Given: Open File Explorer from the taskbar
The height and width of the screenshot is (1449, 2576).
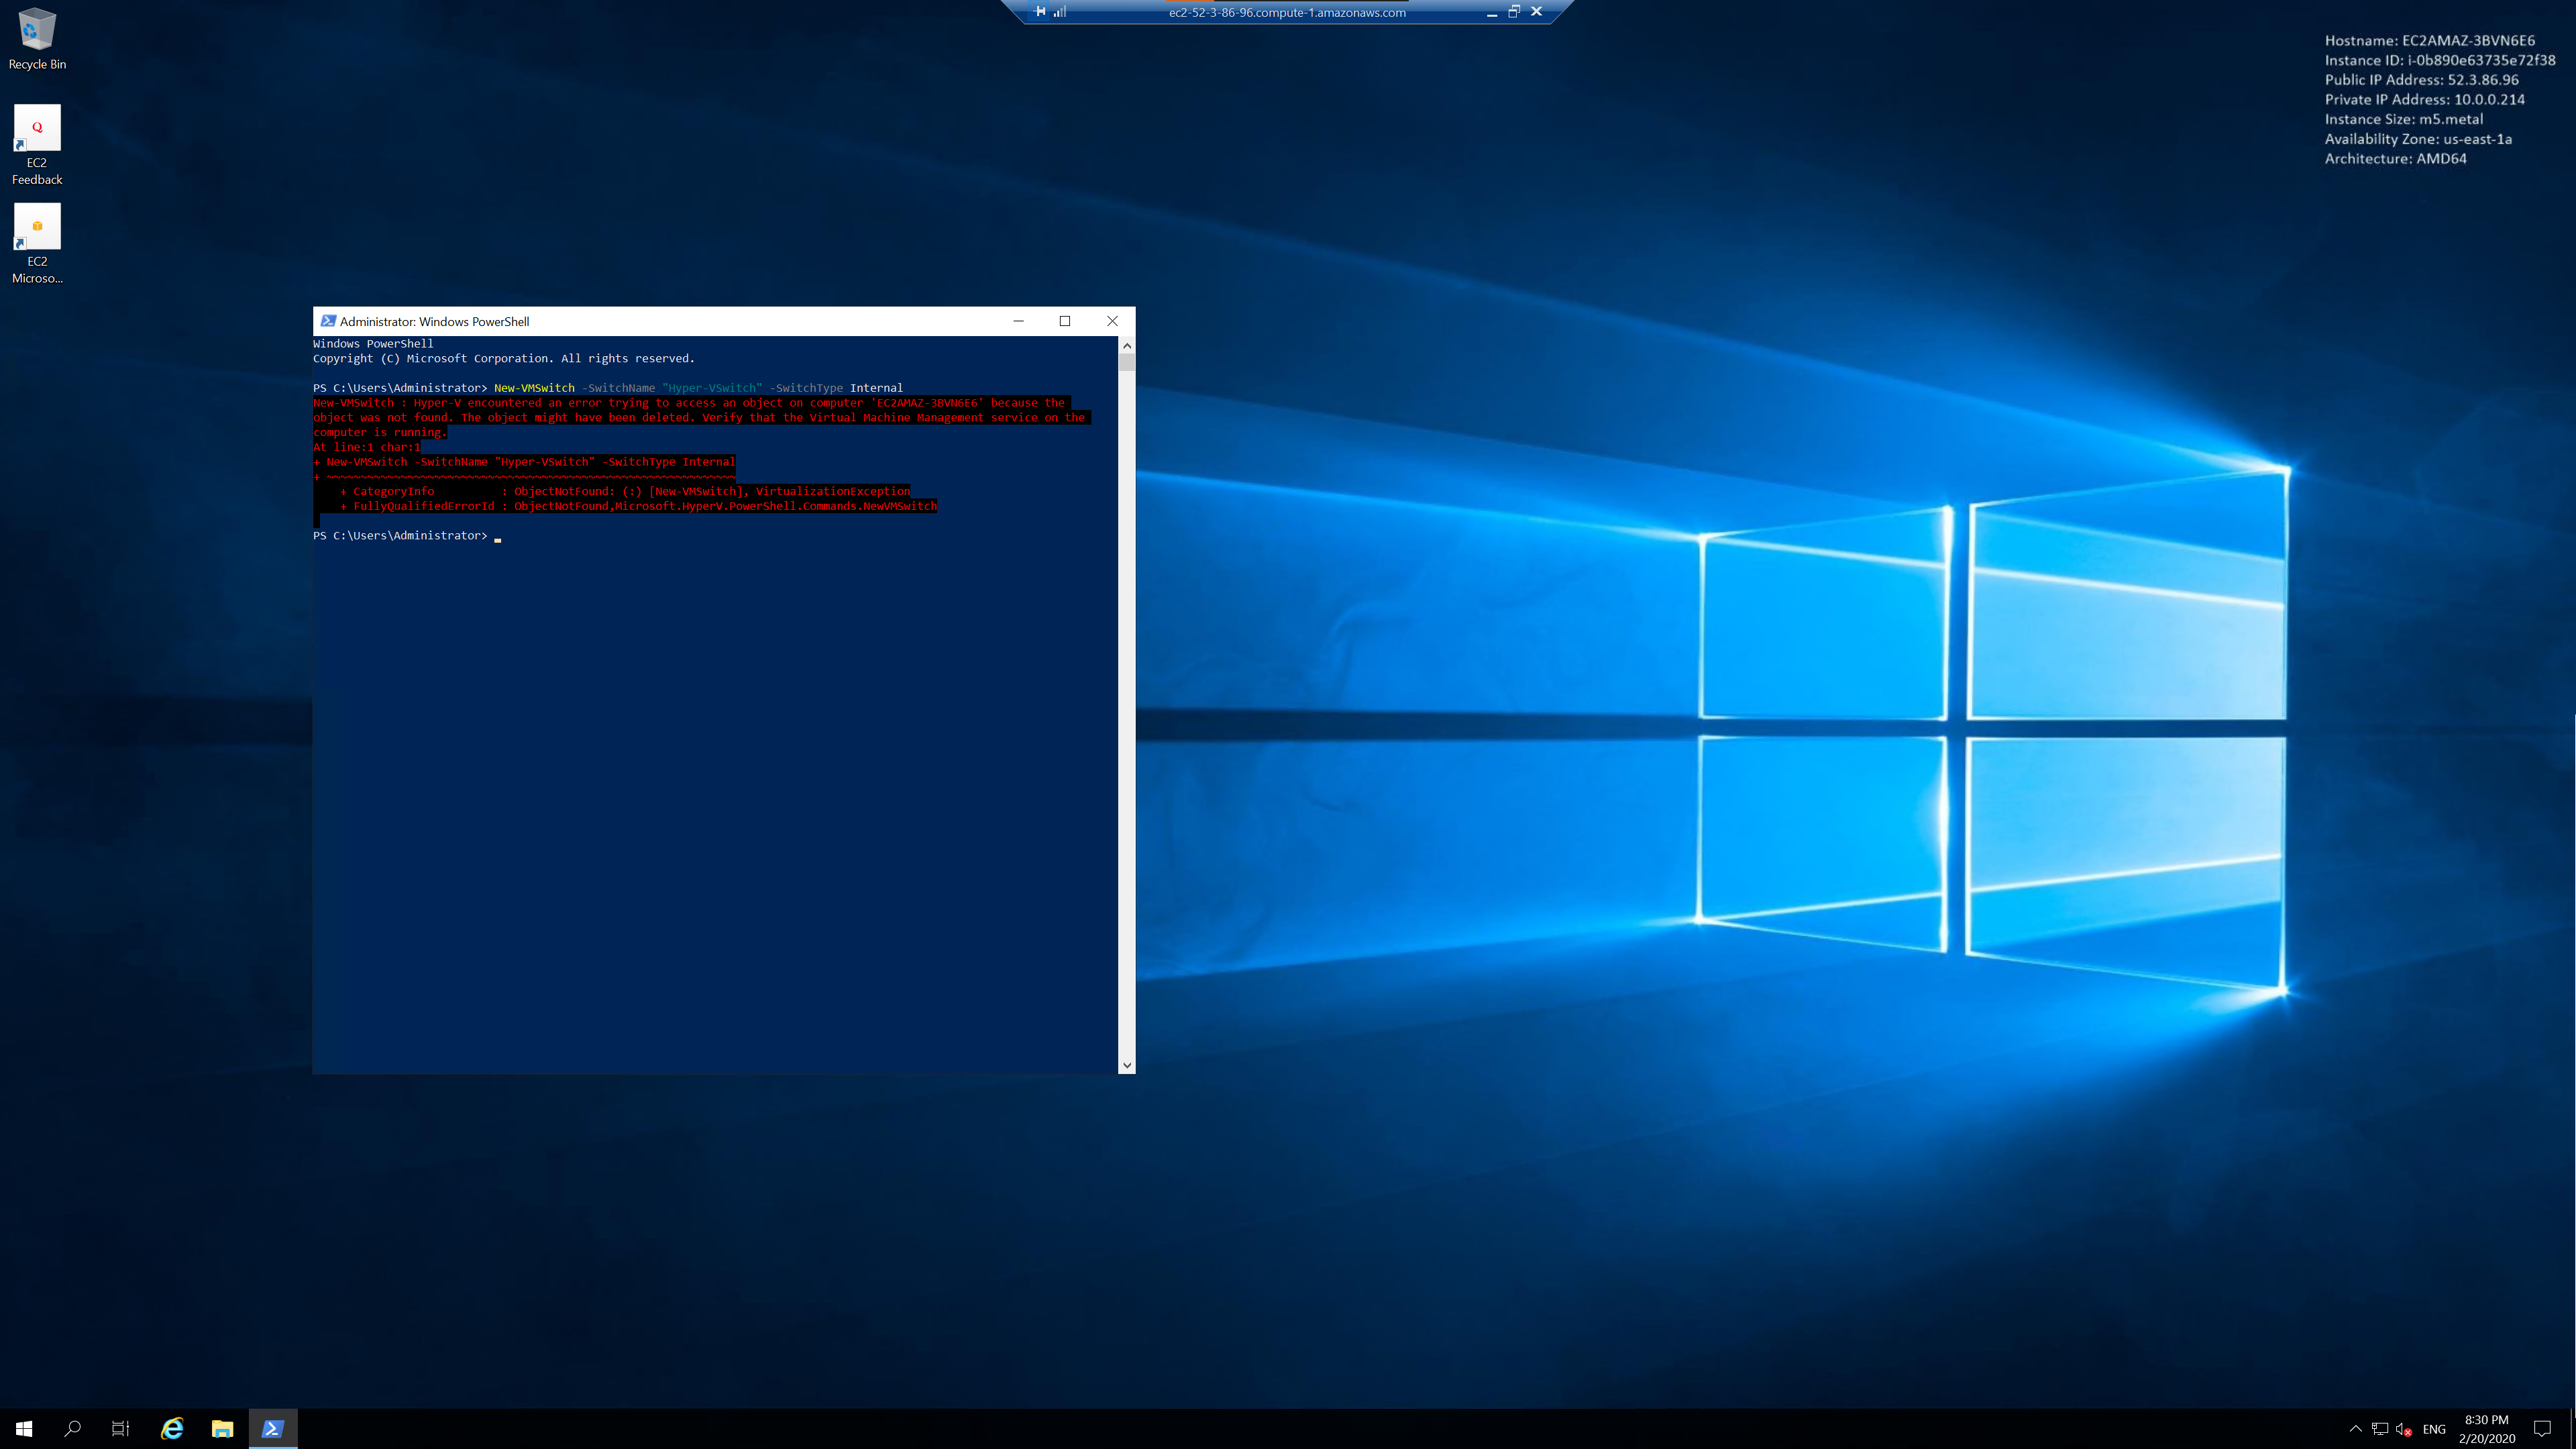Looking at the screenshot, I should (222, 1428).
